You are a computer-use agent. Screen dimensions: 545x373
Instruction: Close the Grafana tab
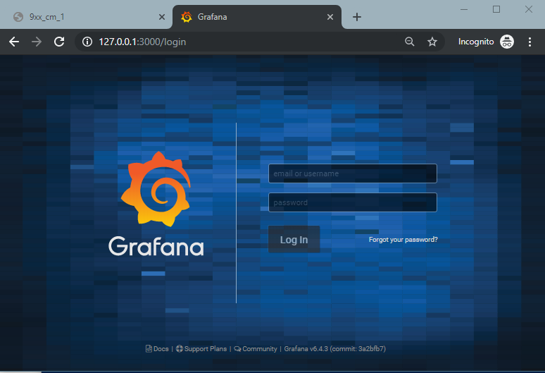coord(330,17)
